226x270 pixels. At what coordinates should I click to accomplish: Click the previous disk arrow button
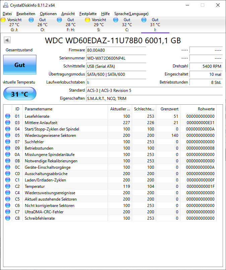click(7, 40)
